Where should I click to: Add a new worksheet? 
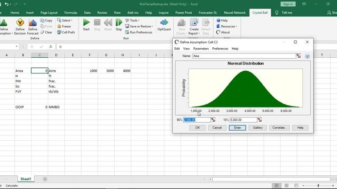click(45, 179)
